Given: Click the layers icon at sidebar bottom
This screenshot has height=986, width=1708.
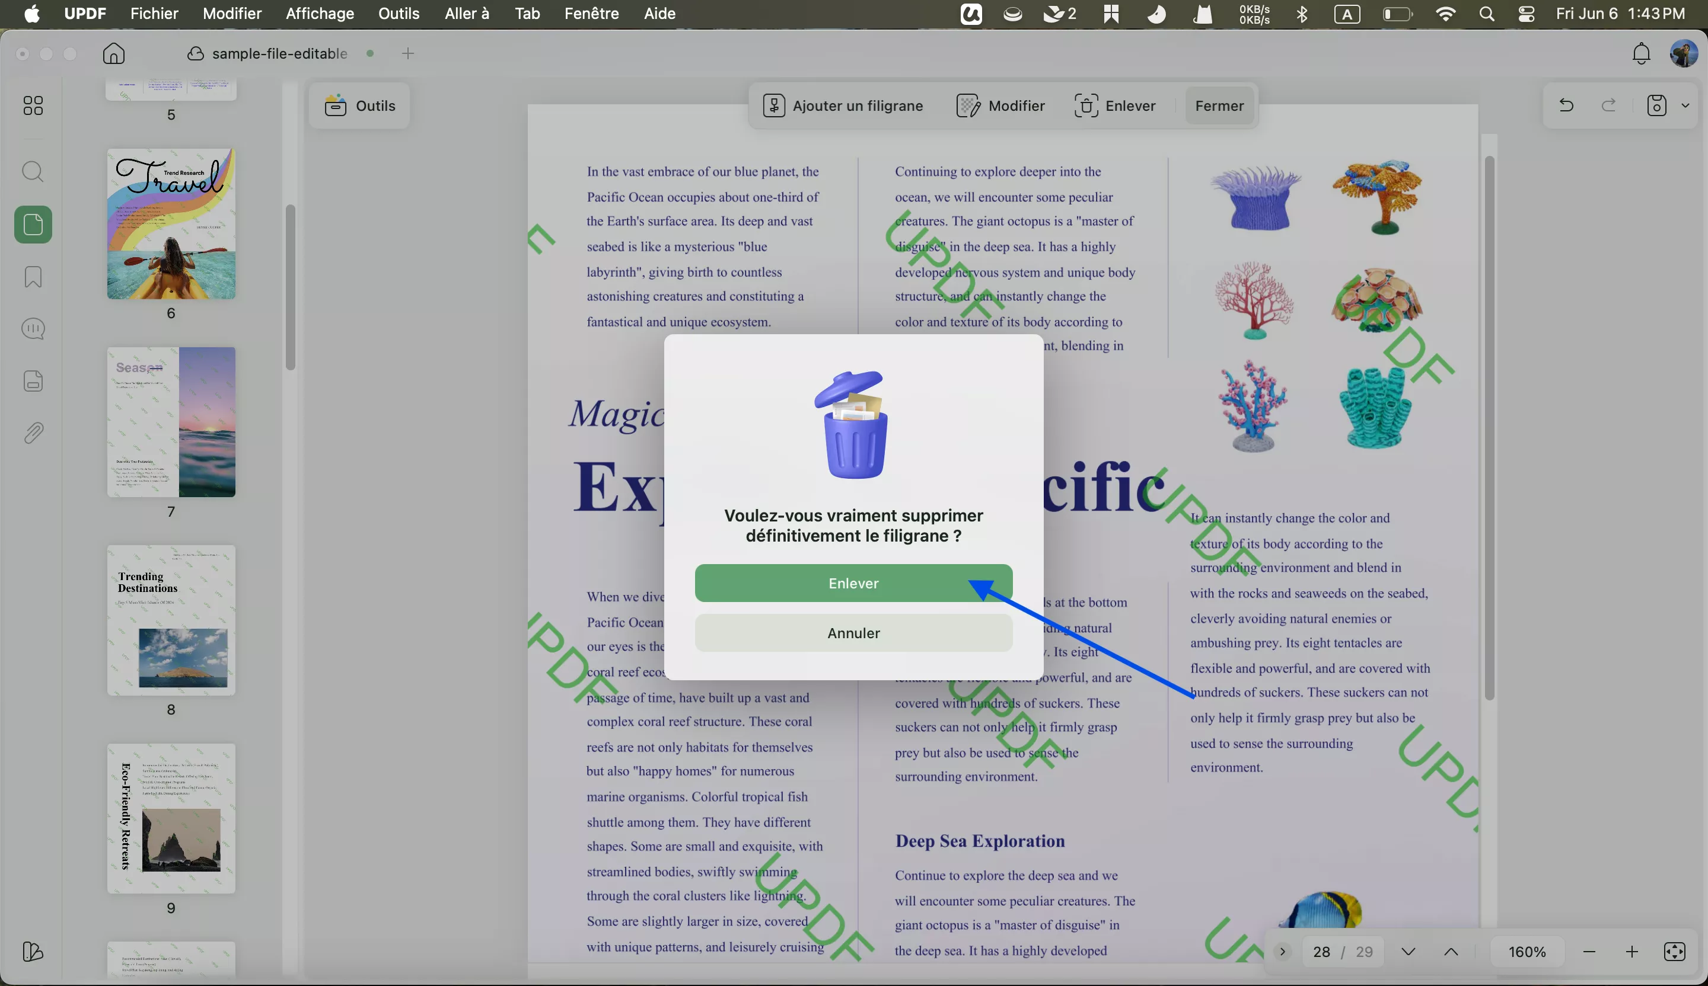Looking at the screenshot, I should tap(33, 952).
